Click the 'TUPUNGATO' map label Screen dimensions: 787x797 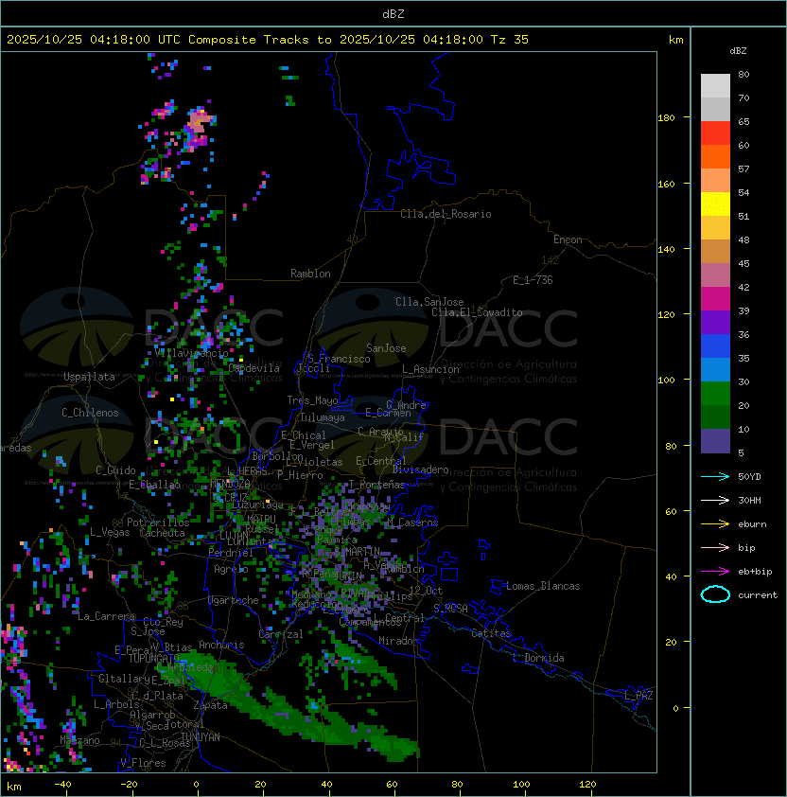click(154, 659)
